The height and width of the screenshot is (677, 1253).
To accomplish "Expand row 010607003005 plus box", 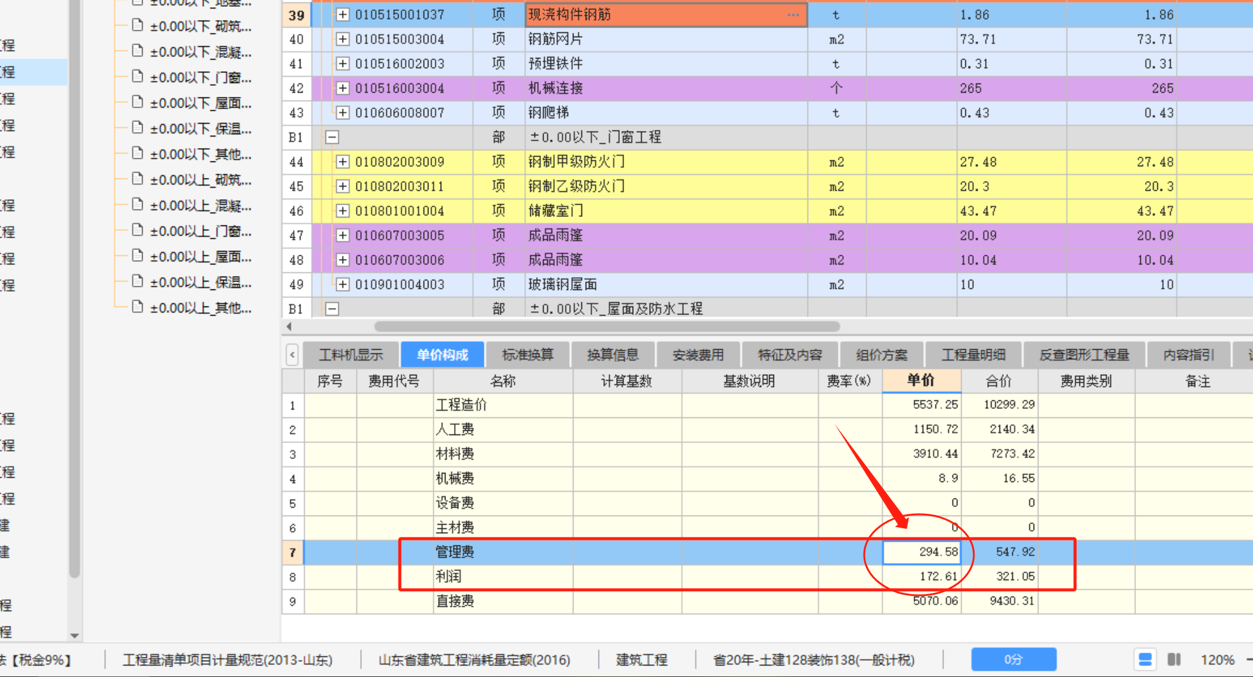I will (x=343, y=235).
